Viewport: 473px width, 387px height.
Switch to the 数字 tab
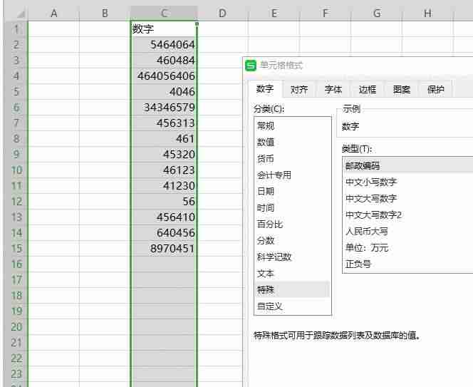[265, 89]
